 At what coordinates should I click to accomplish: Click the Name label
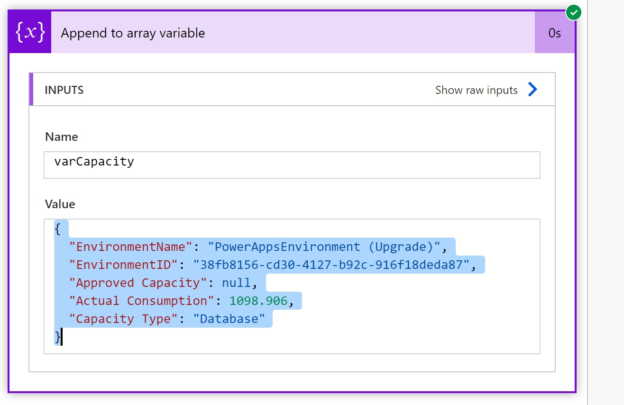click(62, 137)
